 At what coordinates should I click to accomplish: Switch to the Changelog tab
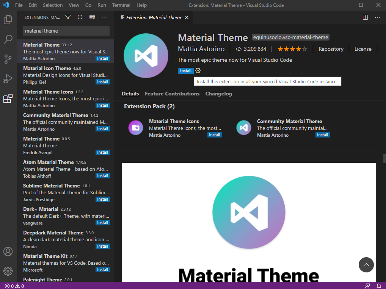pos(219,94)
